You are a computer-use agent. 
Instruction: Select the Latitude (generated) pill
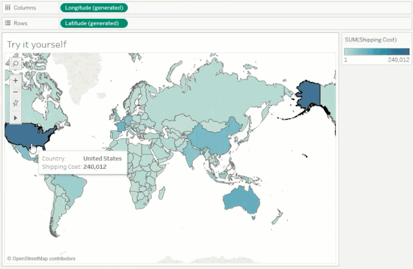coord(94,23)
